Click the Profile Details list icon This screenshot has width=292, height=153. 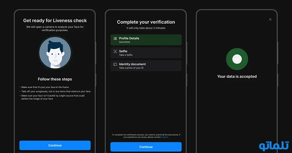115,38
